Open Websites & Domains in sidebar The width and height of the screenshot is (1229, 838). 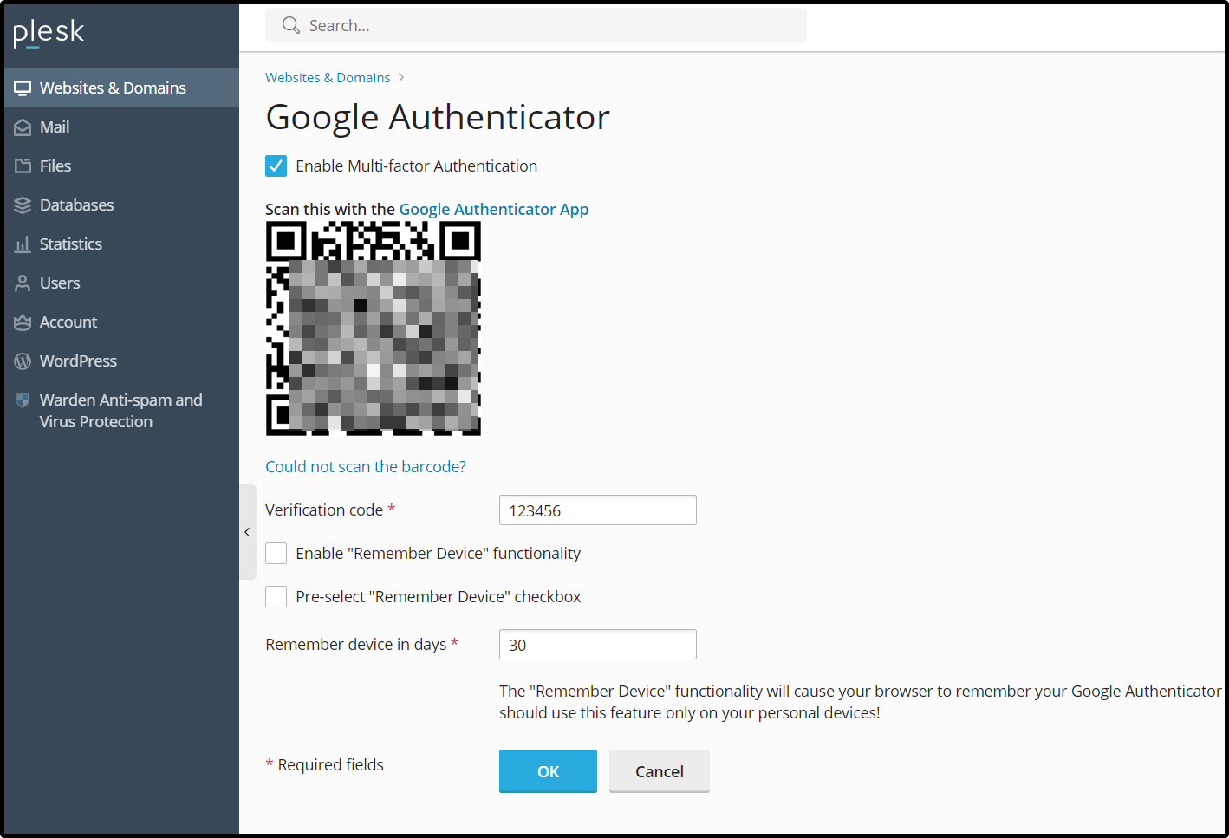[121, 88]
